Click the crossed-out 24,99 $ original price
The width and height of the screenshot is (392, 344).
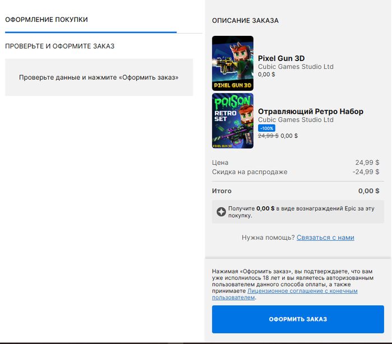pyautogui.click(x=268, y=136)
